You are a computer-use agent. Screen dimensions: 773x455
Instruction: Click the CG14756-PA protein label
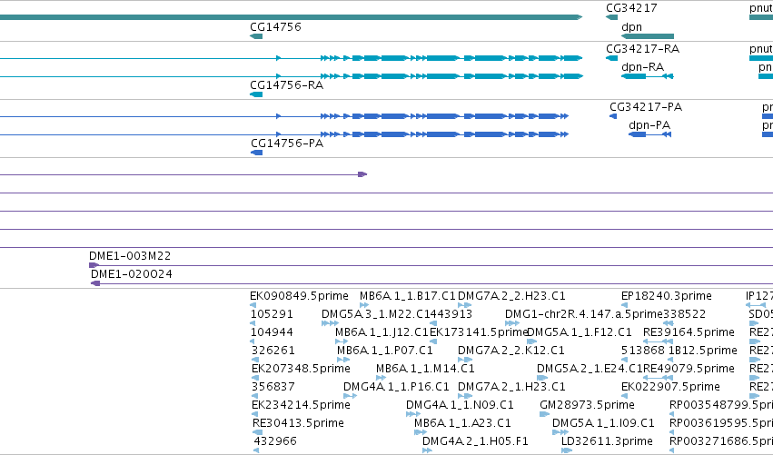pos(287,143)
